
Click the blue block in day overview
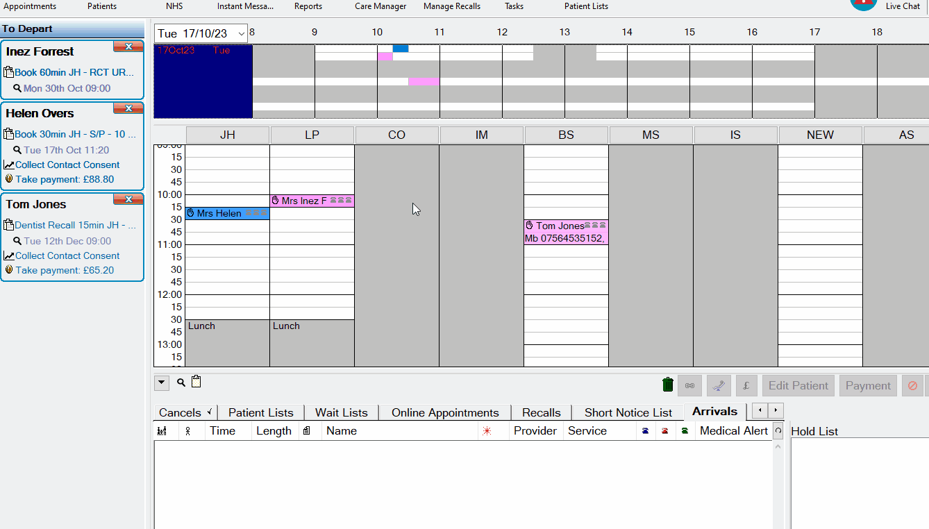(x=401, y=49)
